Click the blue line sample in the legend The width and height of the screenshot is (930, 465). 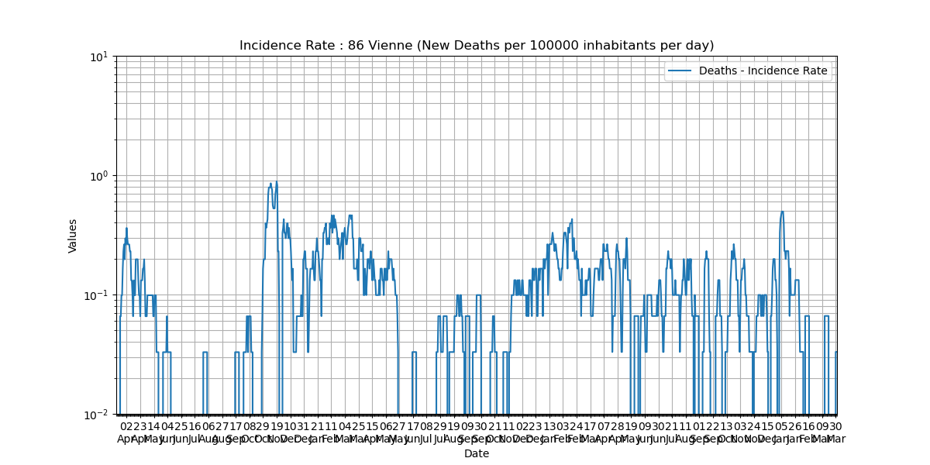(681, 71)
